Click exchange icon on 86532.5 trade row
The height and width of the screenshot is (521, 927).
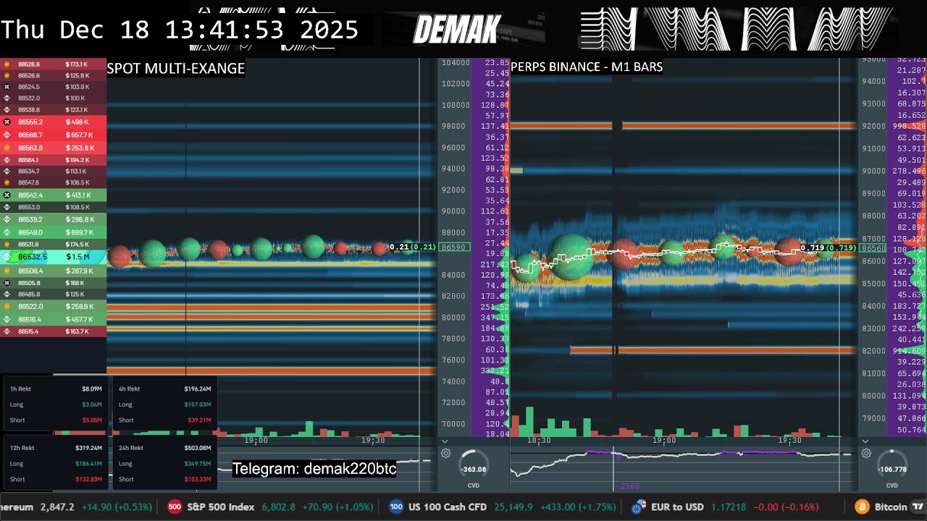tap(7, 257)
